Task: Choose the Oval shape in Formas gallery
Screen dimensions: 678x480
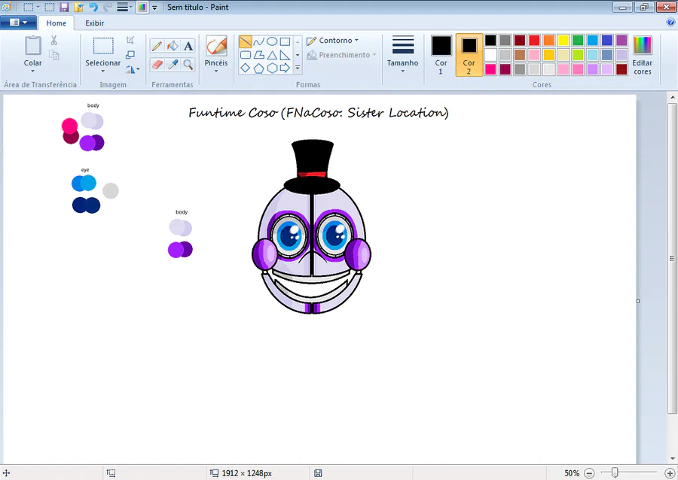Action: 272,41
